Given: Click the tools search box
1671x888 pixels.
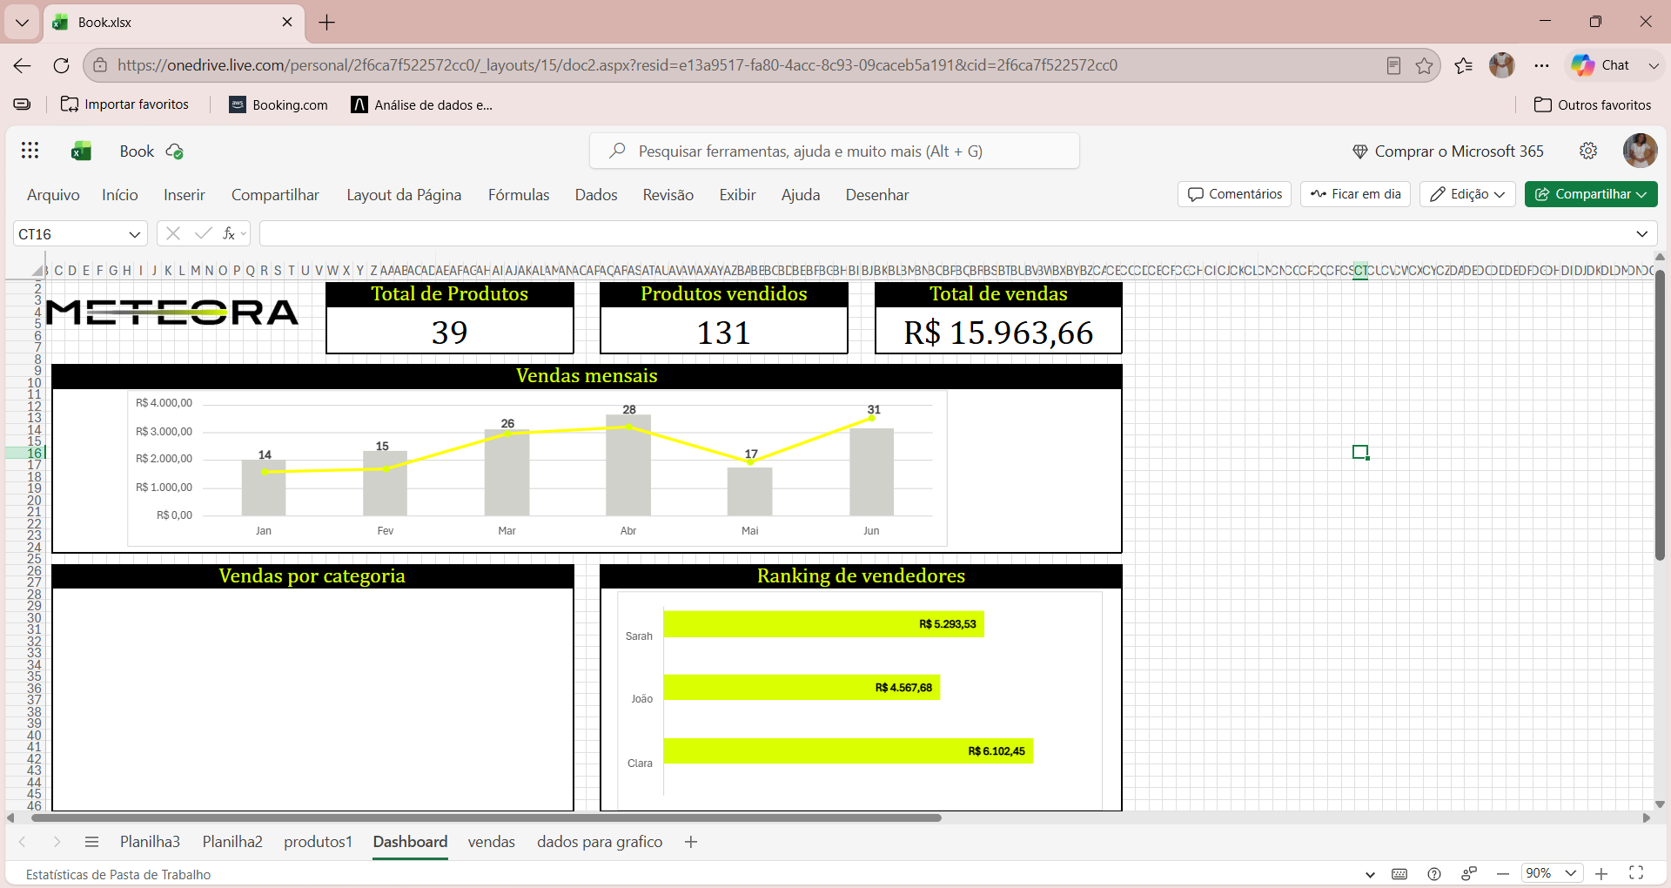Looking at the screenshot, I should (x=834, y=151).
